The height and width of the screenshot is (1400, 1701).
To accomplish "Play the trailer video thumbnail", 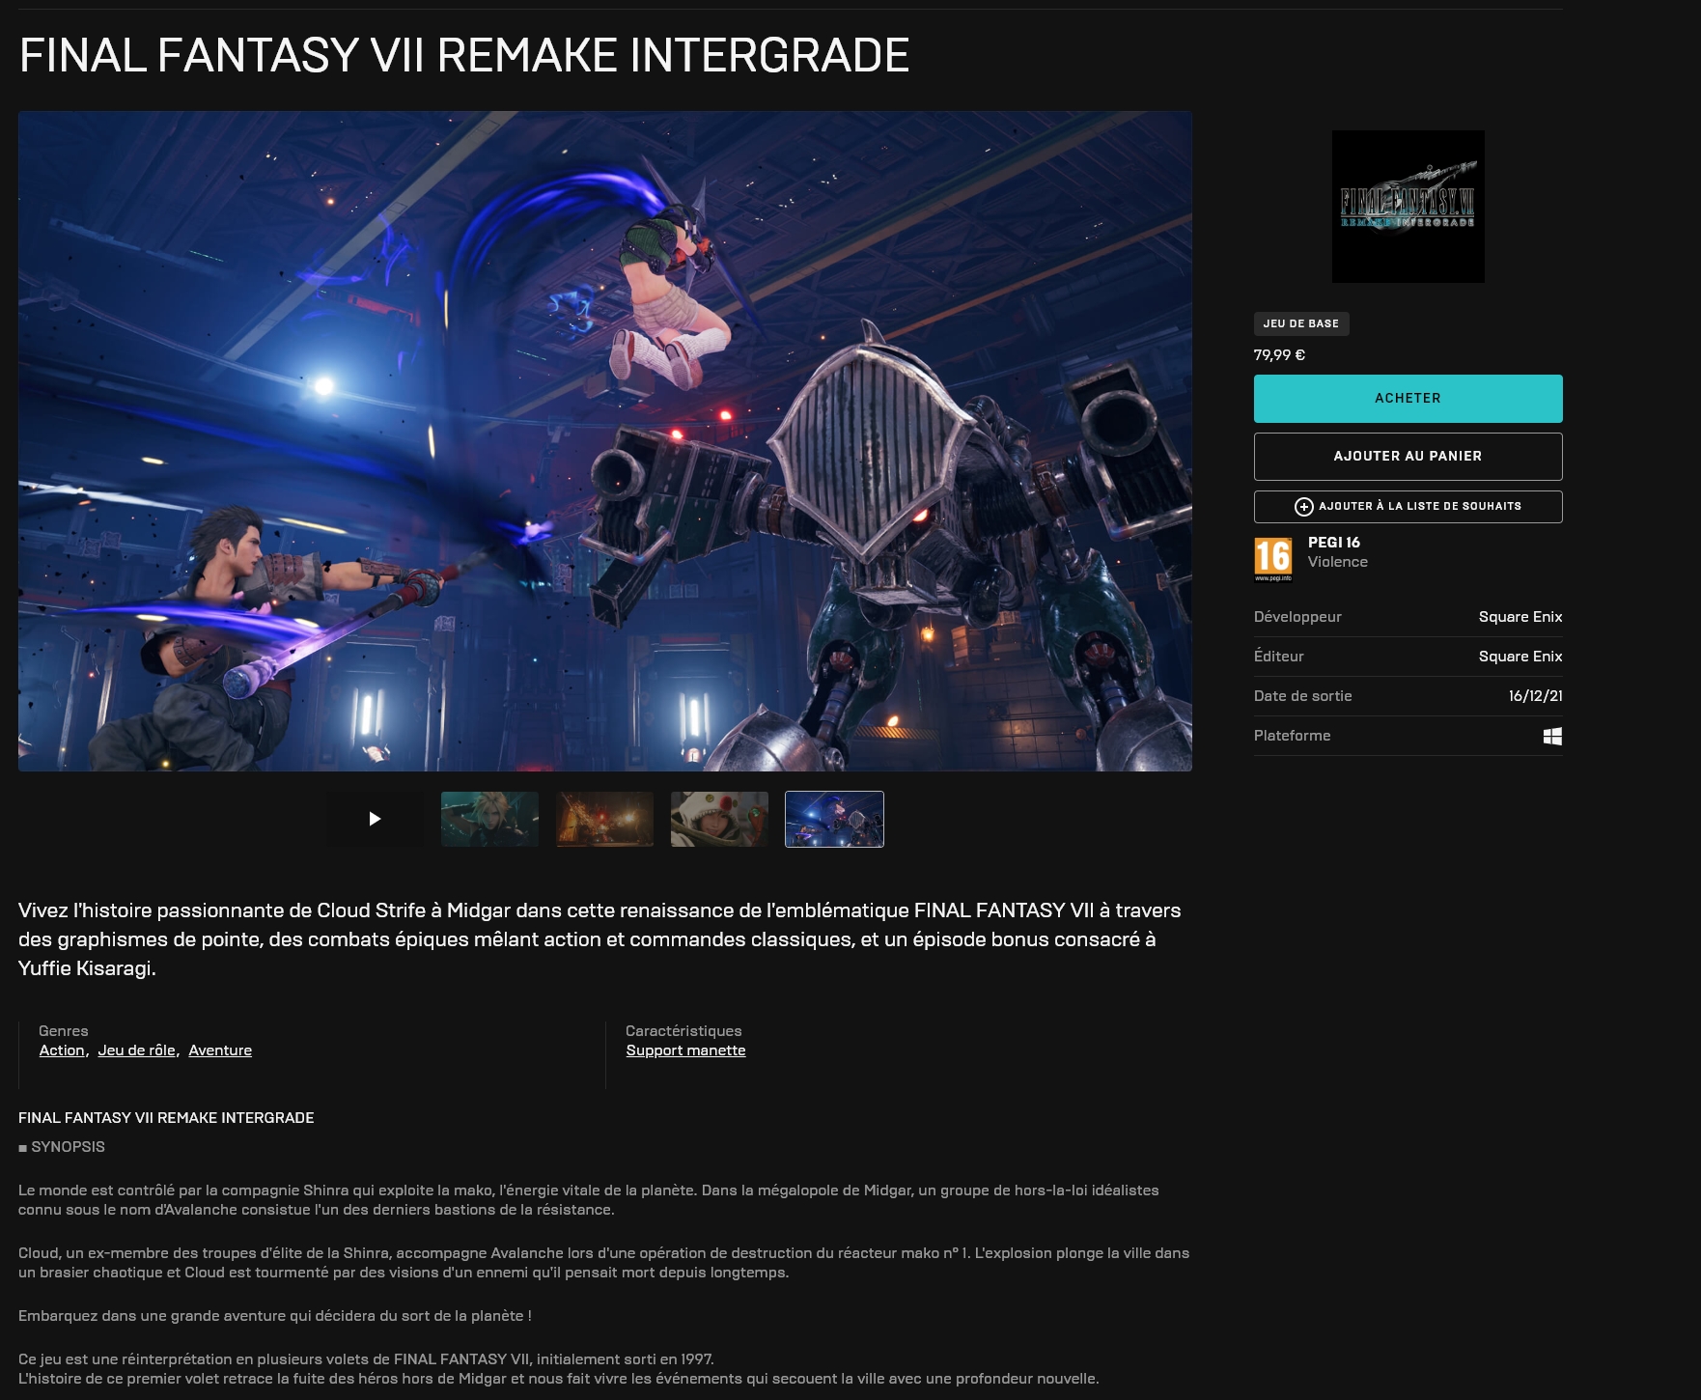I will click(375, 819).
